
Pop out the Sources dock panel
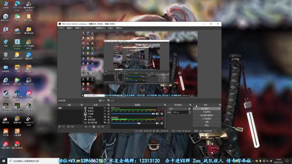(x=108, y=105)
